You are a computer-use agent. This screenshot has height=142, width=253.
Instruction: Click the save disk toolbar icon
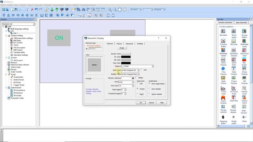16,9
